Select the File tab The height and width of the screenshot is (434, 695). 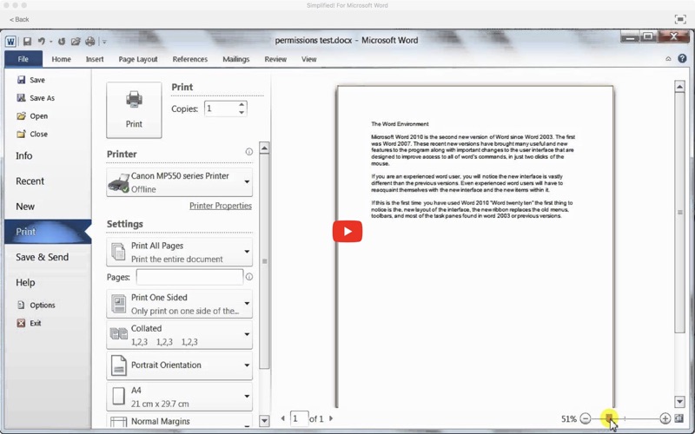[x=23, y=59]
